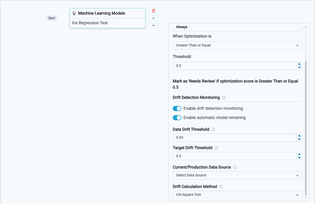
Task: Toggle Enable automatic model retraining switch
Action: pos(177,118)
